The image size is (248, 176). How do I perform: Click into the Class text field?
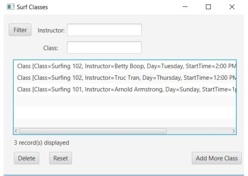point(104,48)
